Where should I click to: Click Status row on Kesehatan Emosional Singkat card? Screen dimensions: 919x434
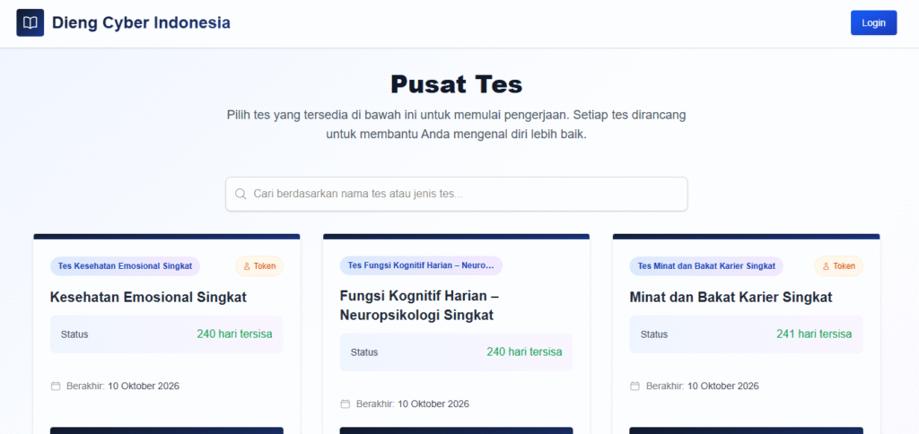(166, 334)
